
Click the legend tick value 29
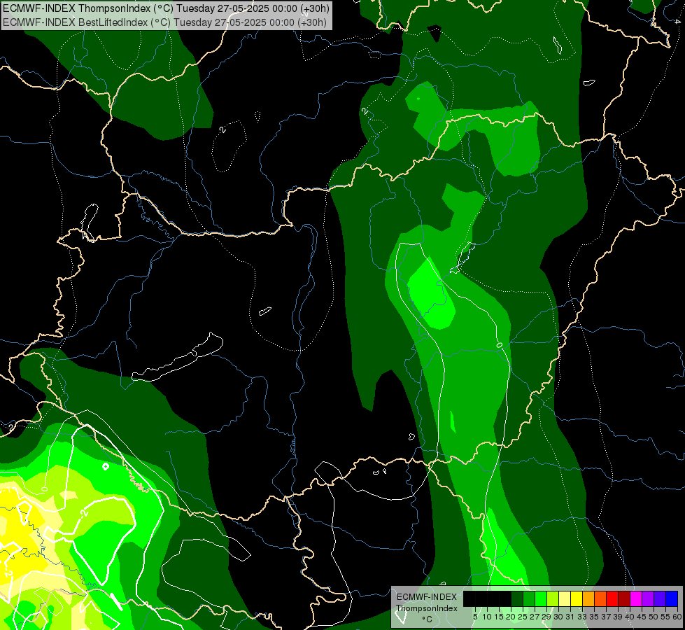click(546, 617)
